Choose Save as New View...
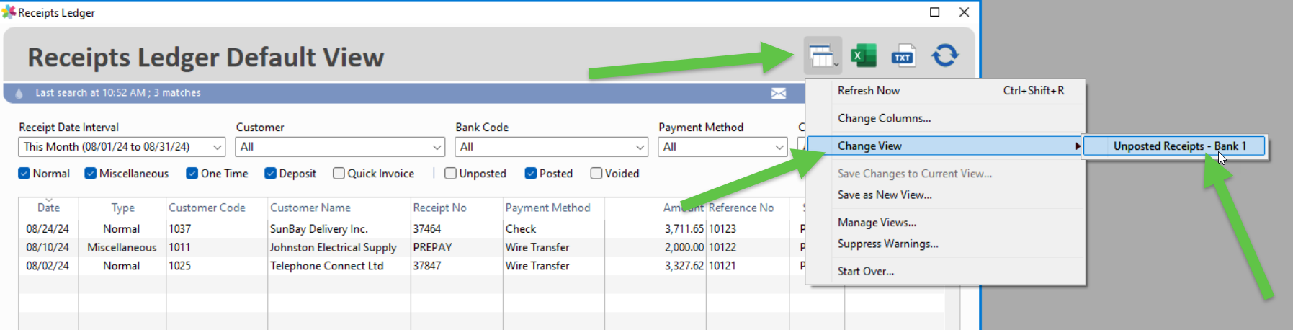 (x=945, y=195)
